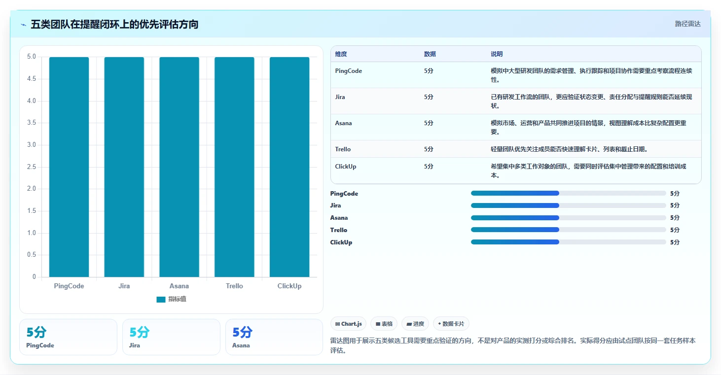Image resolution: width=721 pixels, height=375 pixels.
Task: Click the 5.0 y-axis tick label
Action: (32, 57)
